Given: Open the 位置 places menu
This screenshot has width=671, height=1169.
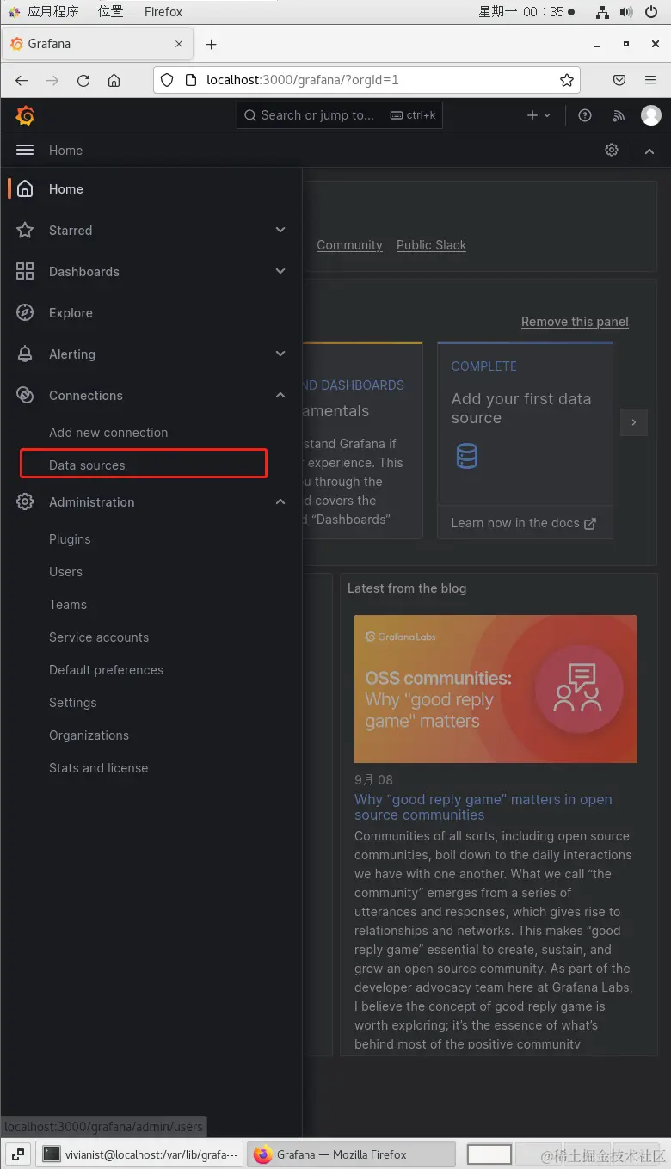Looking at the screenshot, I should coord(110,11).
